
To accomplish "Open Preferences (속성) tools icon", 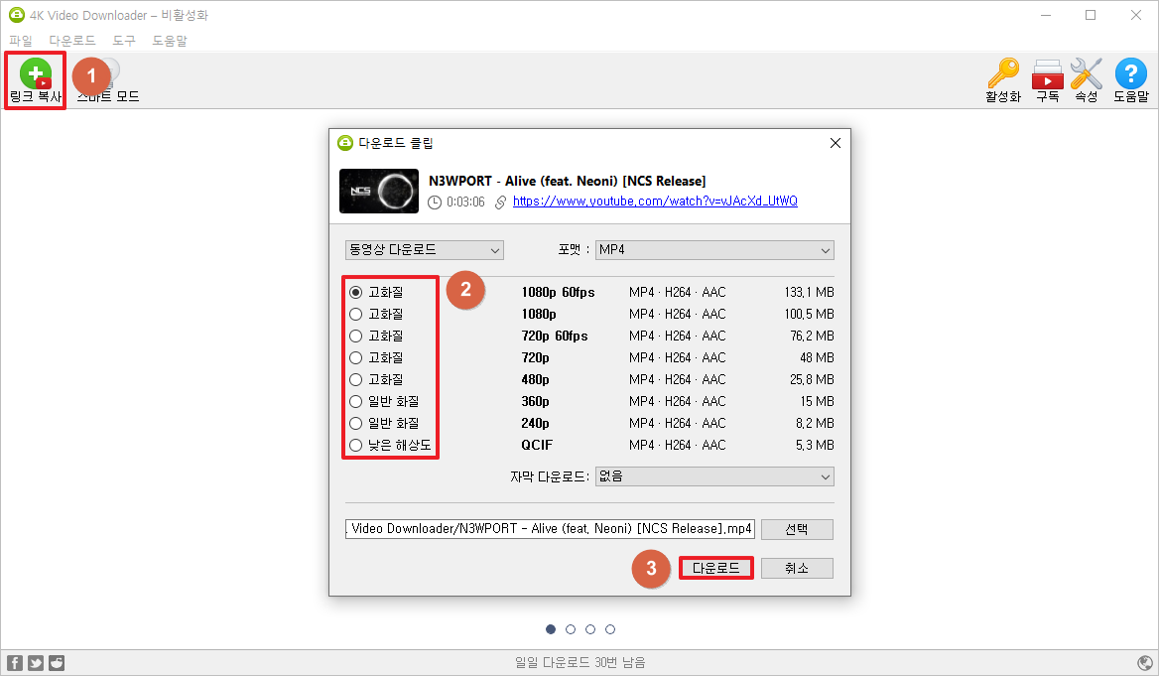I will coord(1086,73).
